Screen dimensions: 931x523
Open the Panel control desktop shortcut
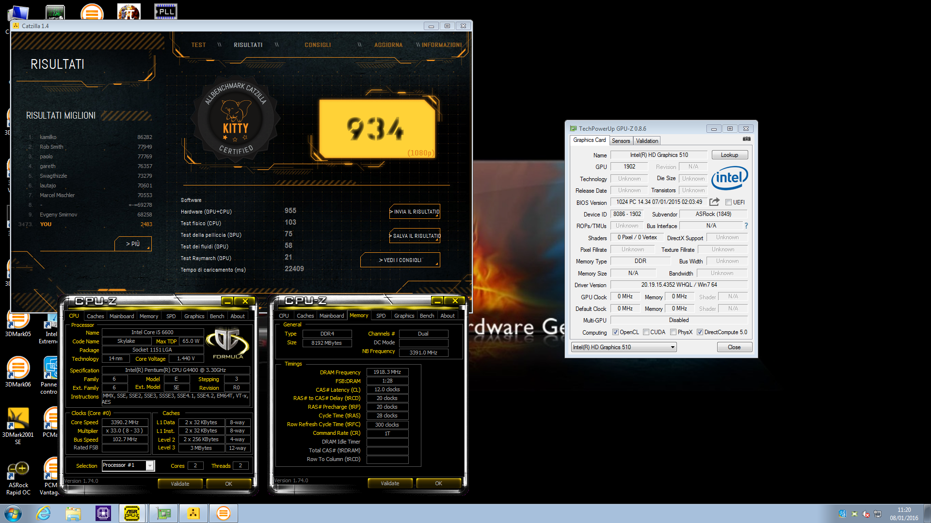tap(48, 375)
